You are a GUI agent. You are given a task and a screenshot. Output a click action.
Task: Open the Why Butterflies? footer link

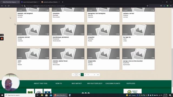(95, 84)
